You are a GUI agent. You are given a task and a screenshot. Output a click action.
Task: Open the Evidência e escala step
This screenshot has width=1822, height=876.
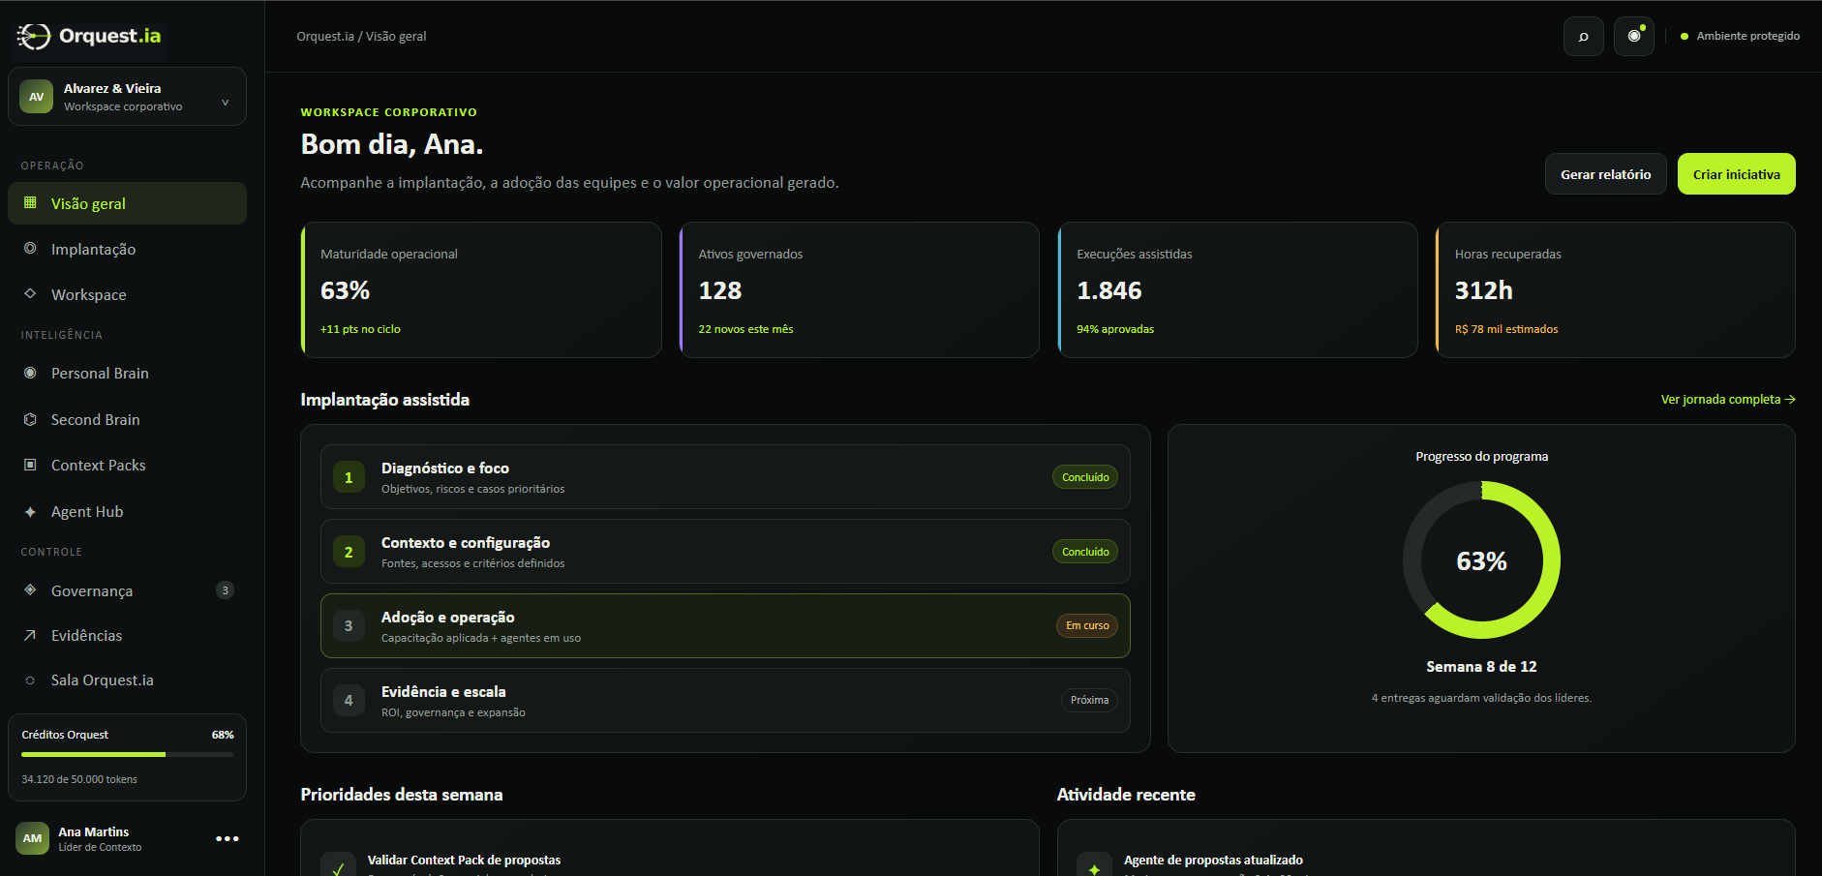(x=725, y=700)
